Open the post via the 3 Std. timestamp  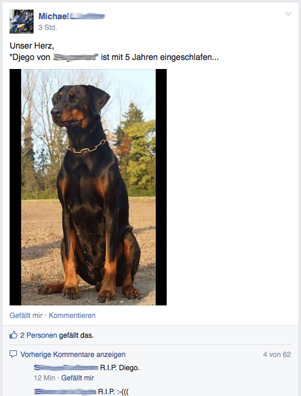48,27
